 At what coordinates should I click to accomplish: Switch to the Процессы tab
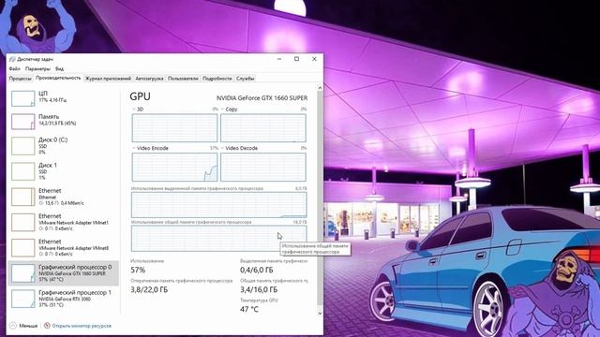[x=21, y=79]
